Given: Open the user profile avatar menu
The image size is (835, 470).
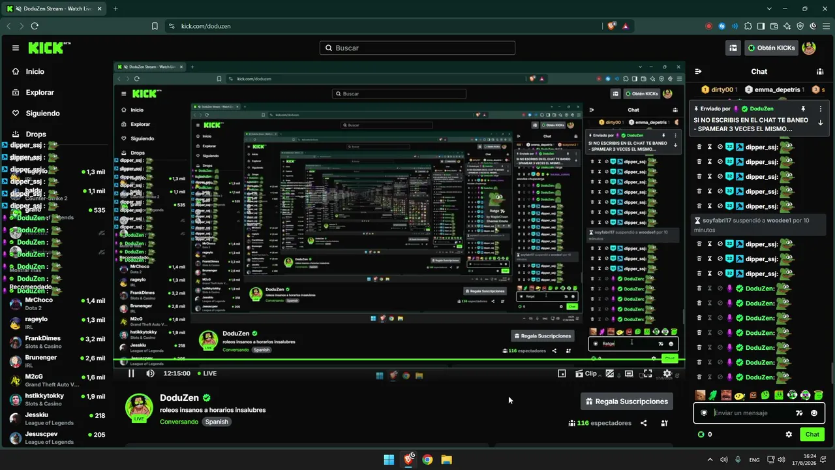Looking at the screenshot, I should 809,48.
